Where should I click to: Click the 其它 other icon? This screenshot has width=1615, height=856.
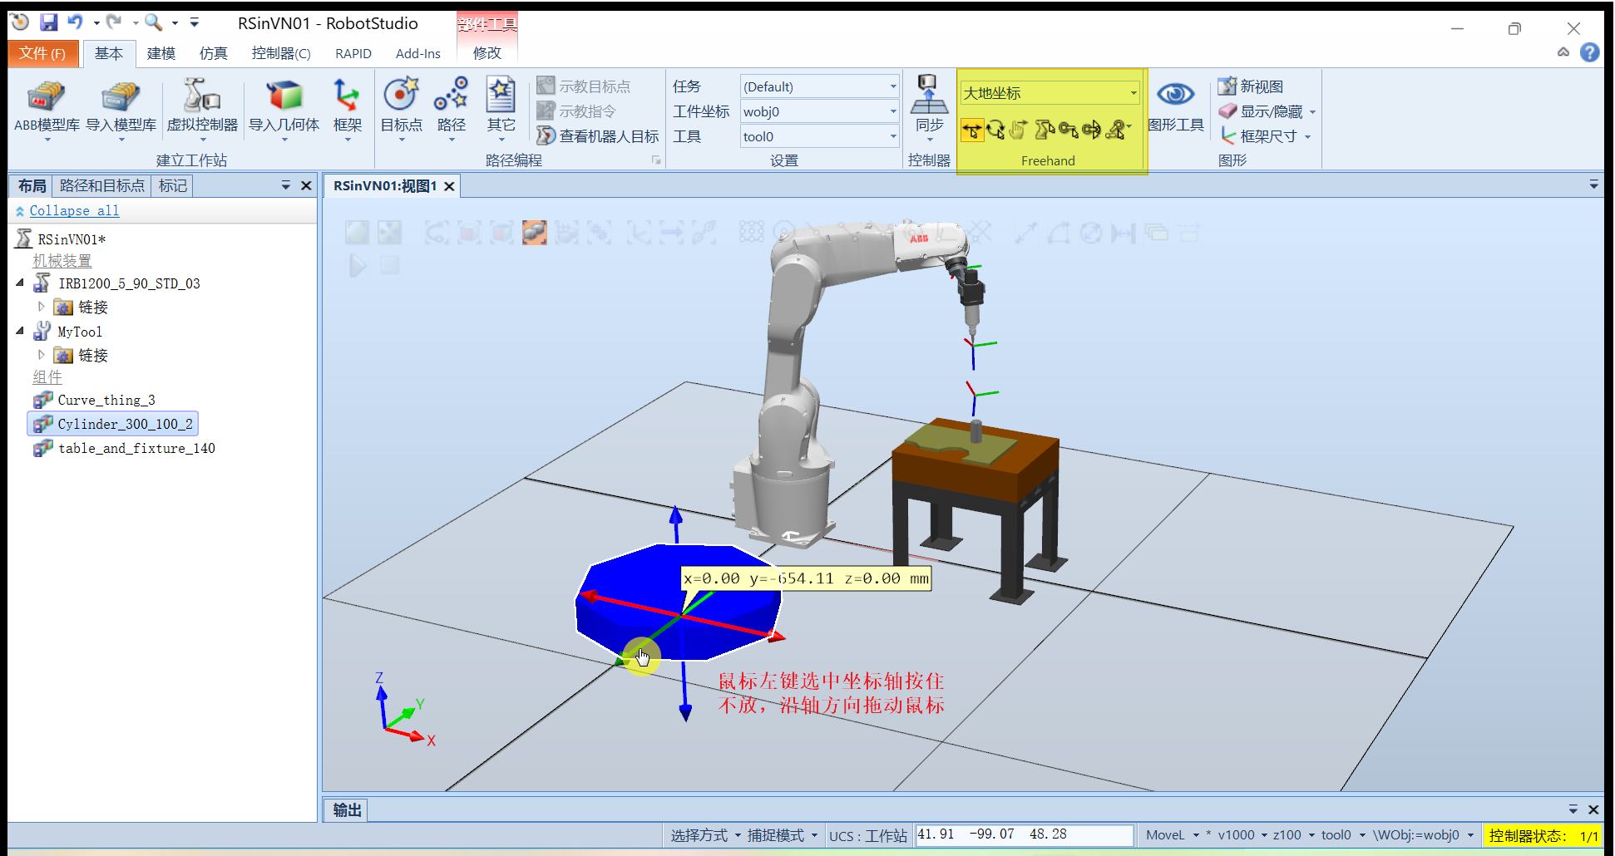pos(501,95)
